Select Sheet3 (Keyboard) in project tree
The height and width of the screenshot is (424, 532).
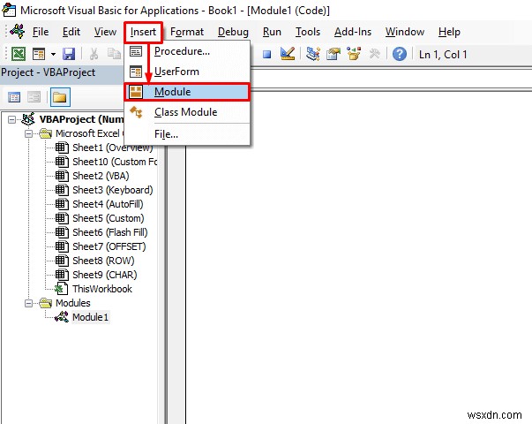[x=113, y=190]
